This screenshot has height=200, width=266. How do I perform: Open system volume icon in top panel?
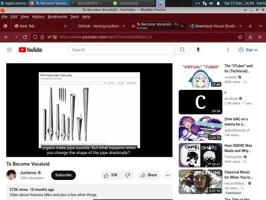click(211, 3)
